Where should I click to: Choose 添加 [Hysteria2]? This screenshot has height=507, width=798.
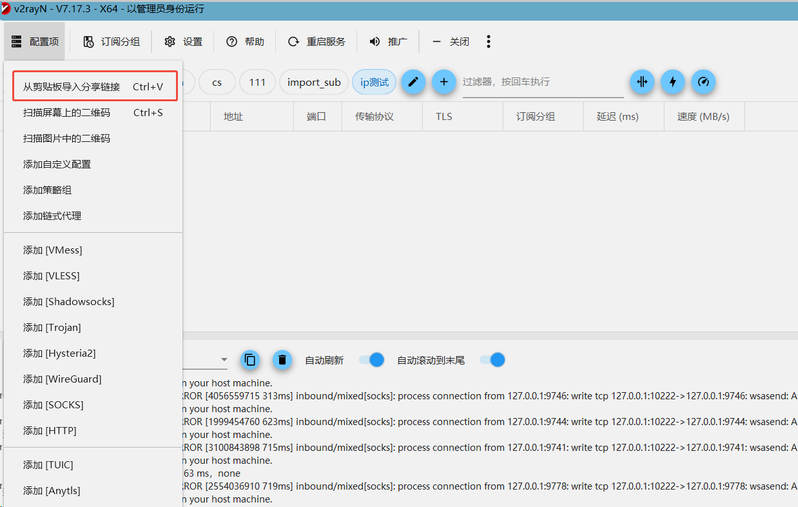tap(93, 353)
